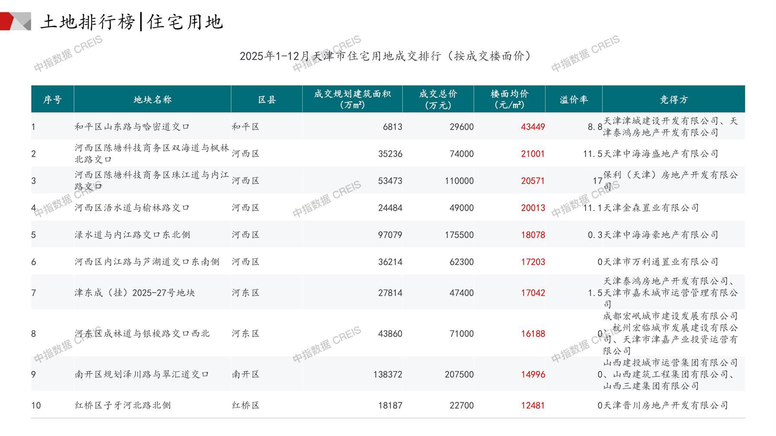Click the parcel 河西区浯水道与榆林路交口
This screenshot has width=776, height=436.
pyautogui.click(x=132, y=208)
